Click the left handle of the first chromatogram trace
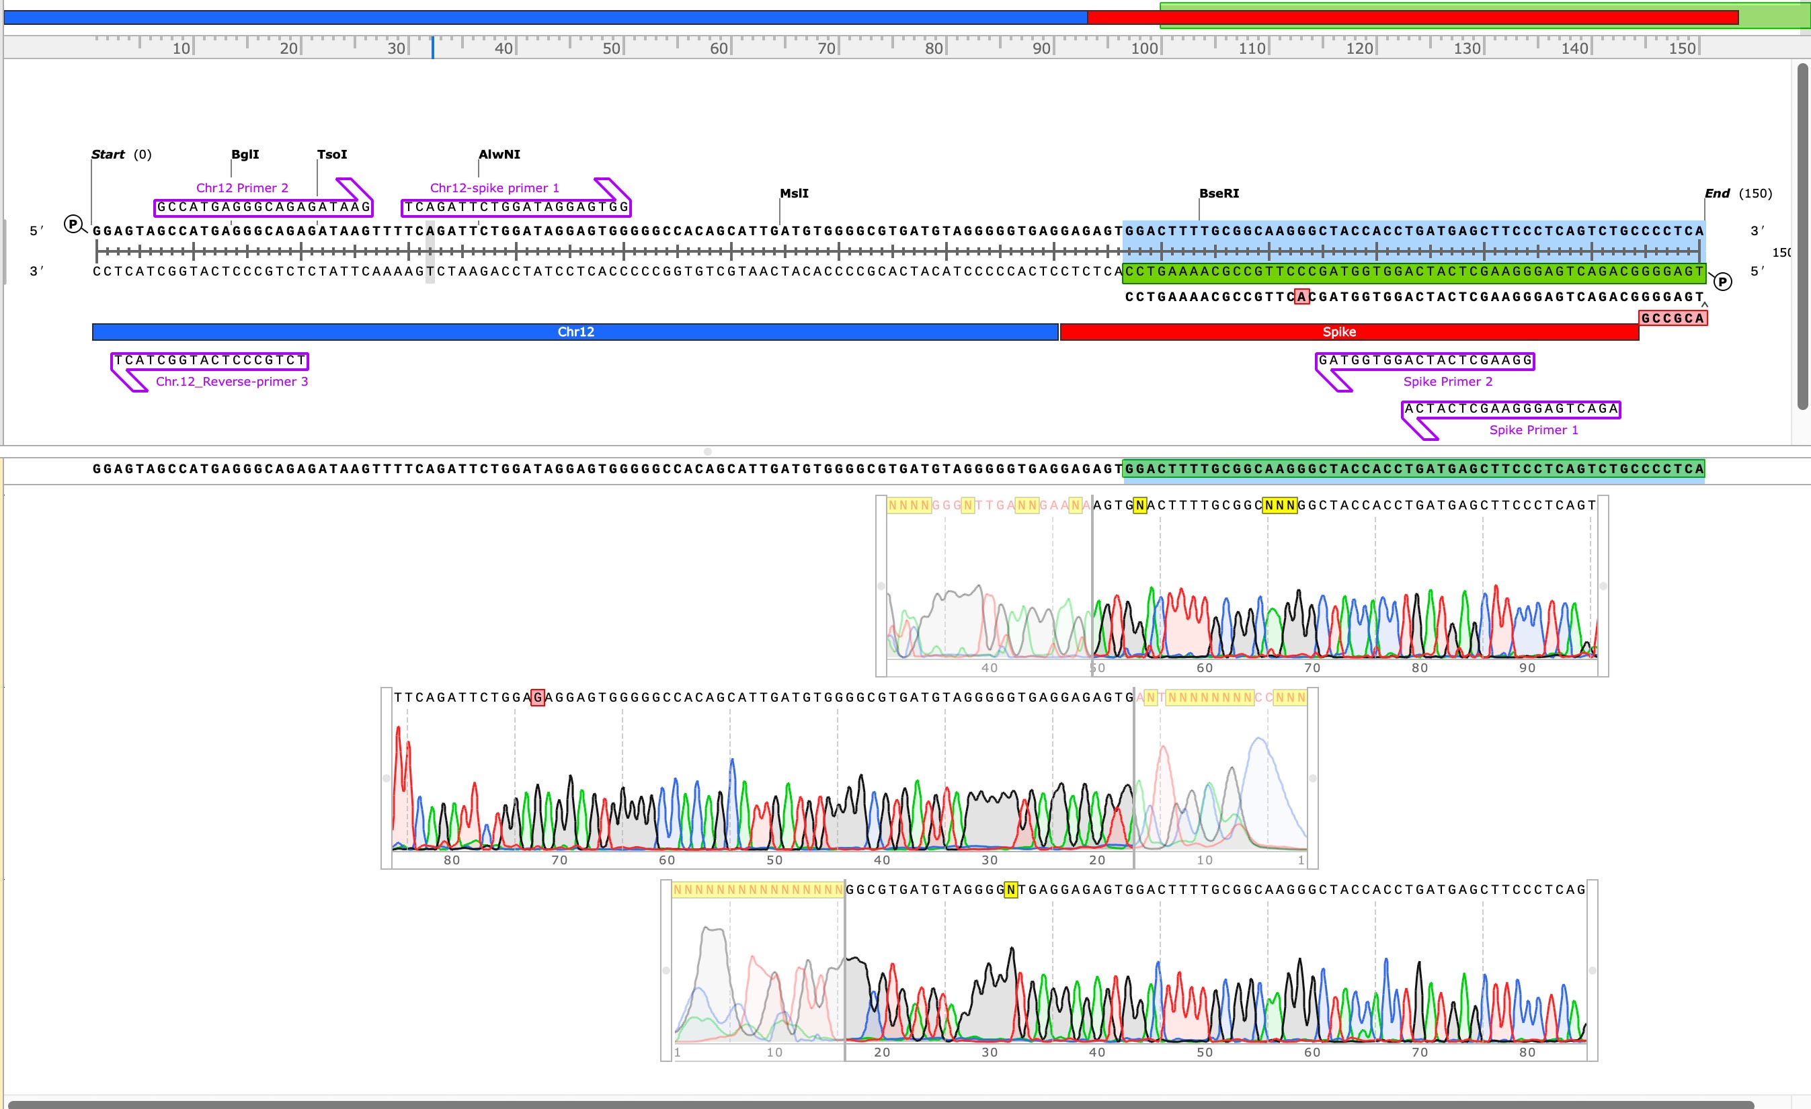The height and width of the screenshot is (1109, 1811). 881,585
